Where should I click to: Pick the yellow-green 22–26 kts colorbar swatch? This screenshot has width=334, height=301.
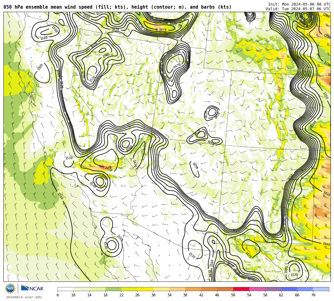tap(129, 289)
